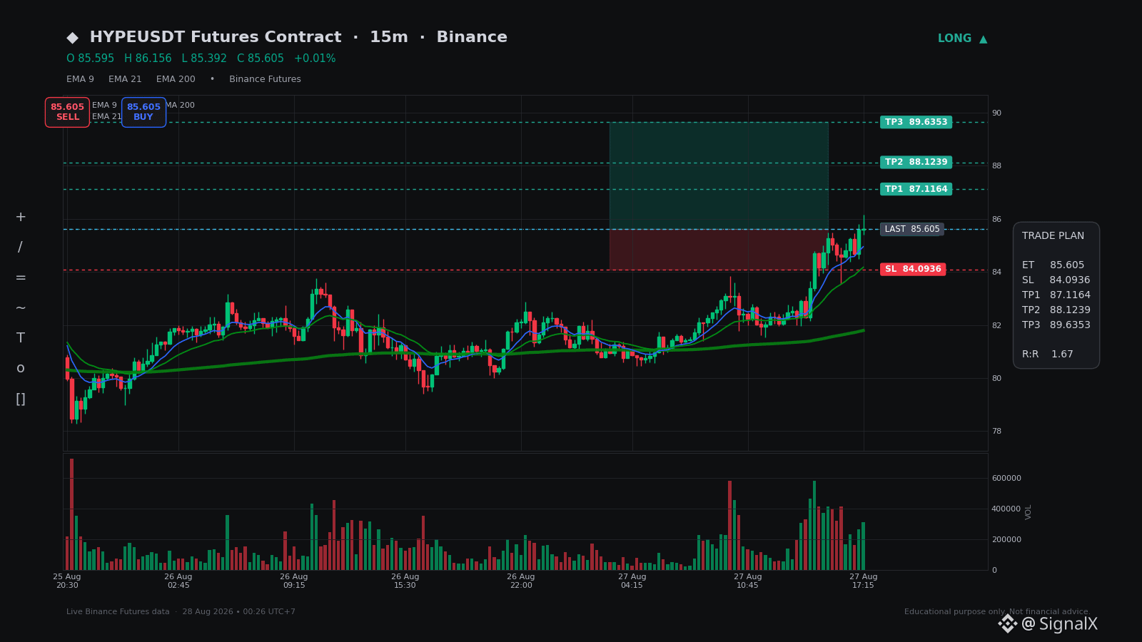Click the red 85.605 SELL button

67,112
